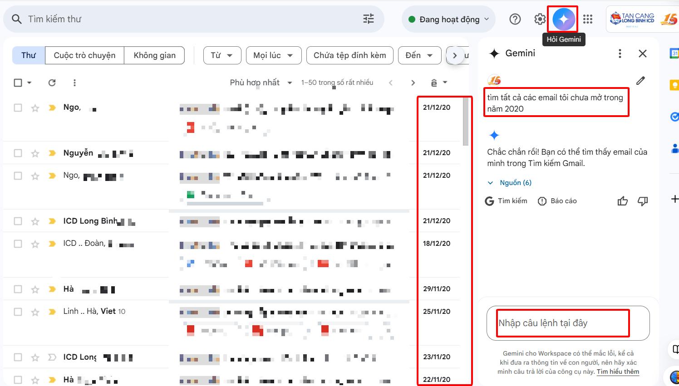
Task: Edit the Gemini prompt with pencil icon
Action: 640,81
